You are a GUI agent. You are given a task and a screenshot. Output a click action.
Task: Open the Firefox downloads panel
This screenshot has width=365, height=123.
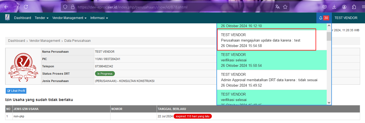pyautogui.click(x=334, y=7)
